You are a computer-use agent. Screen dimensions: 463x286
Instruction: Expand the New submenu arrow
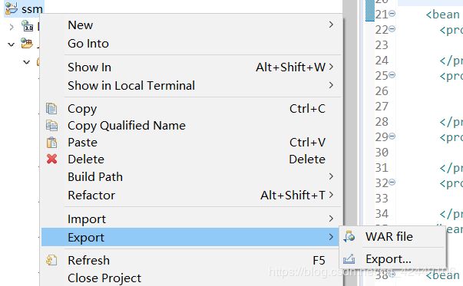(x=331, y=25)
